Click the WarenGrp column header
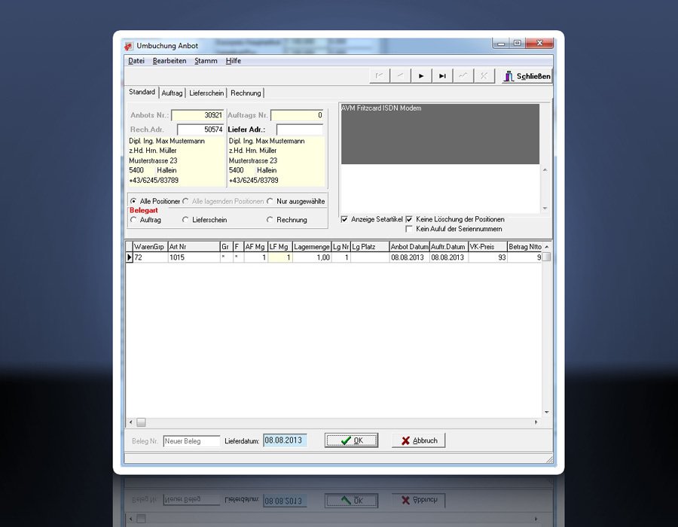The height and width of the screenshot is (527, 678). (x=150, y=247)
